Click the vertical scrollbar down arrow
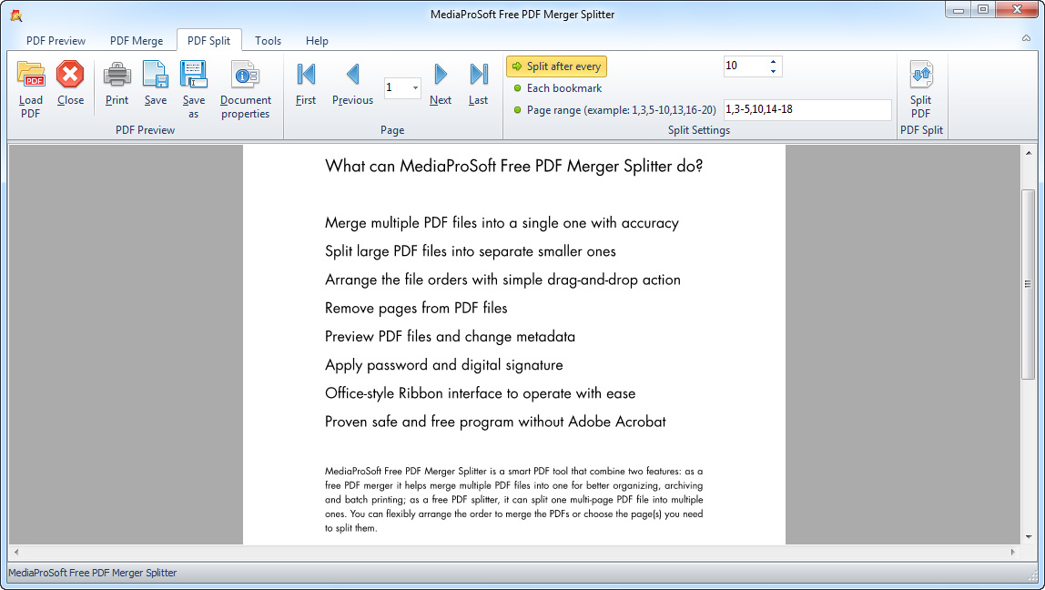The height and width of the screenshot is (590, 1045). (1028, 536)
